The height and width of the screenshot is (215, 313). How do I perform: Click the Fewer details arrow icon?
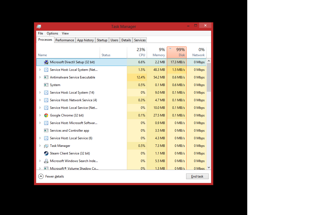(x=41, y=176)
